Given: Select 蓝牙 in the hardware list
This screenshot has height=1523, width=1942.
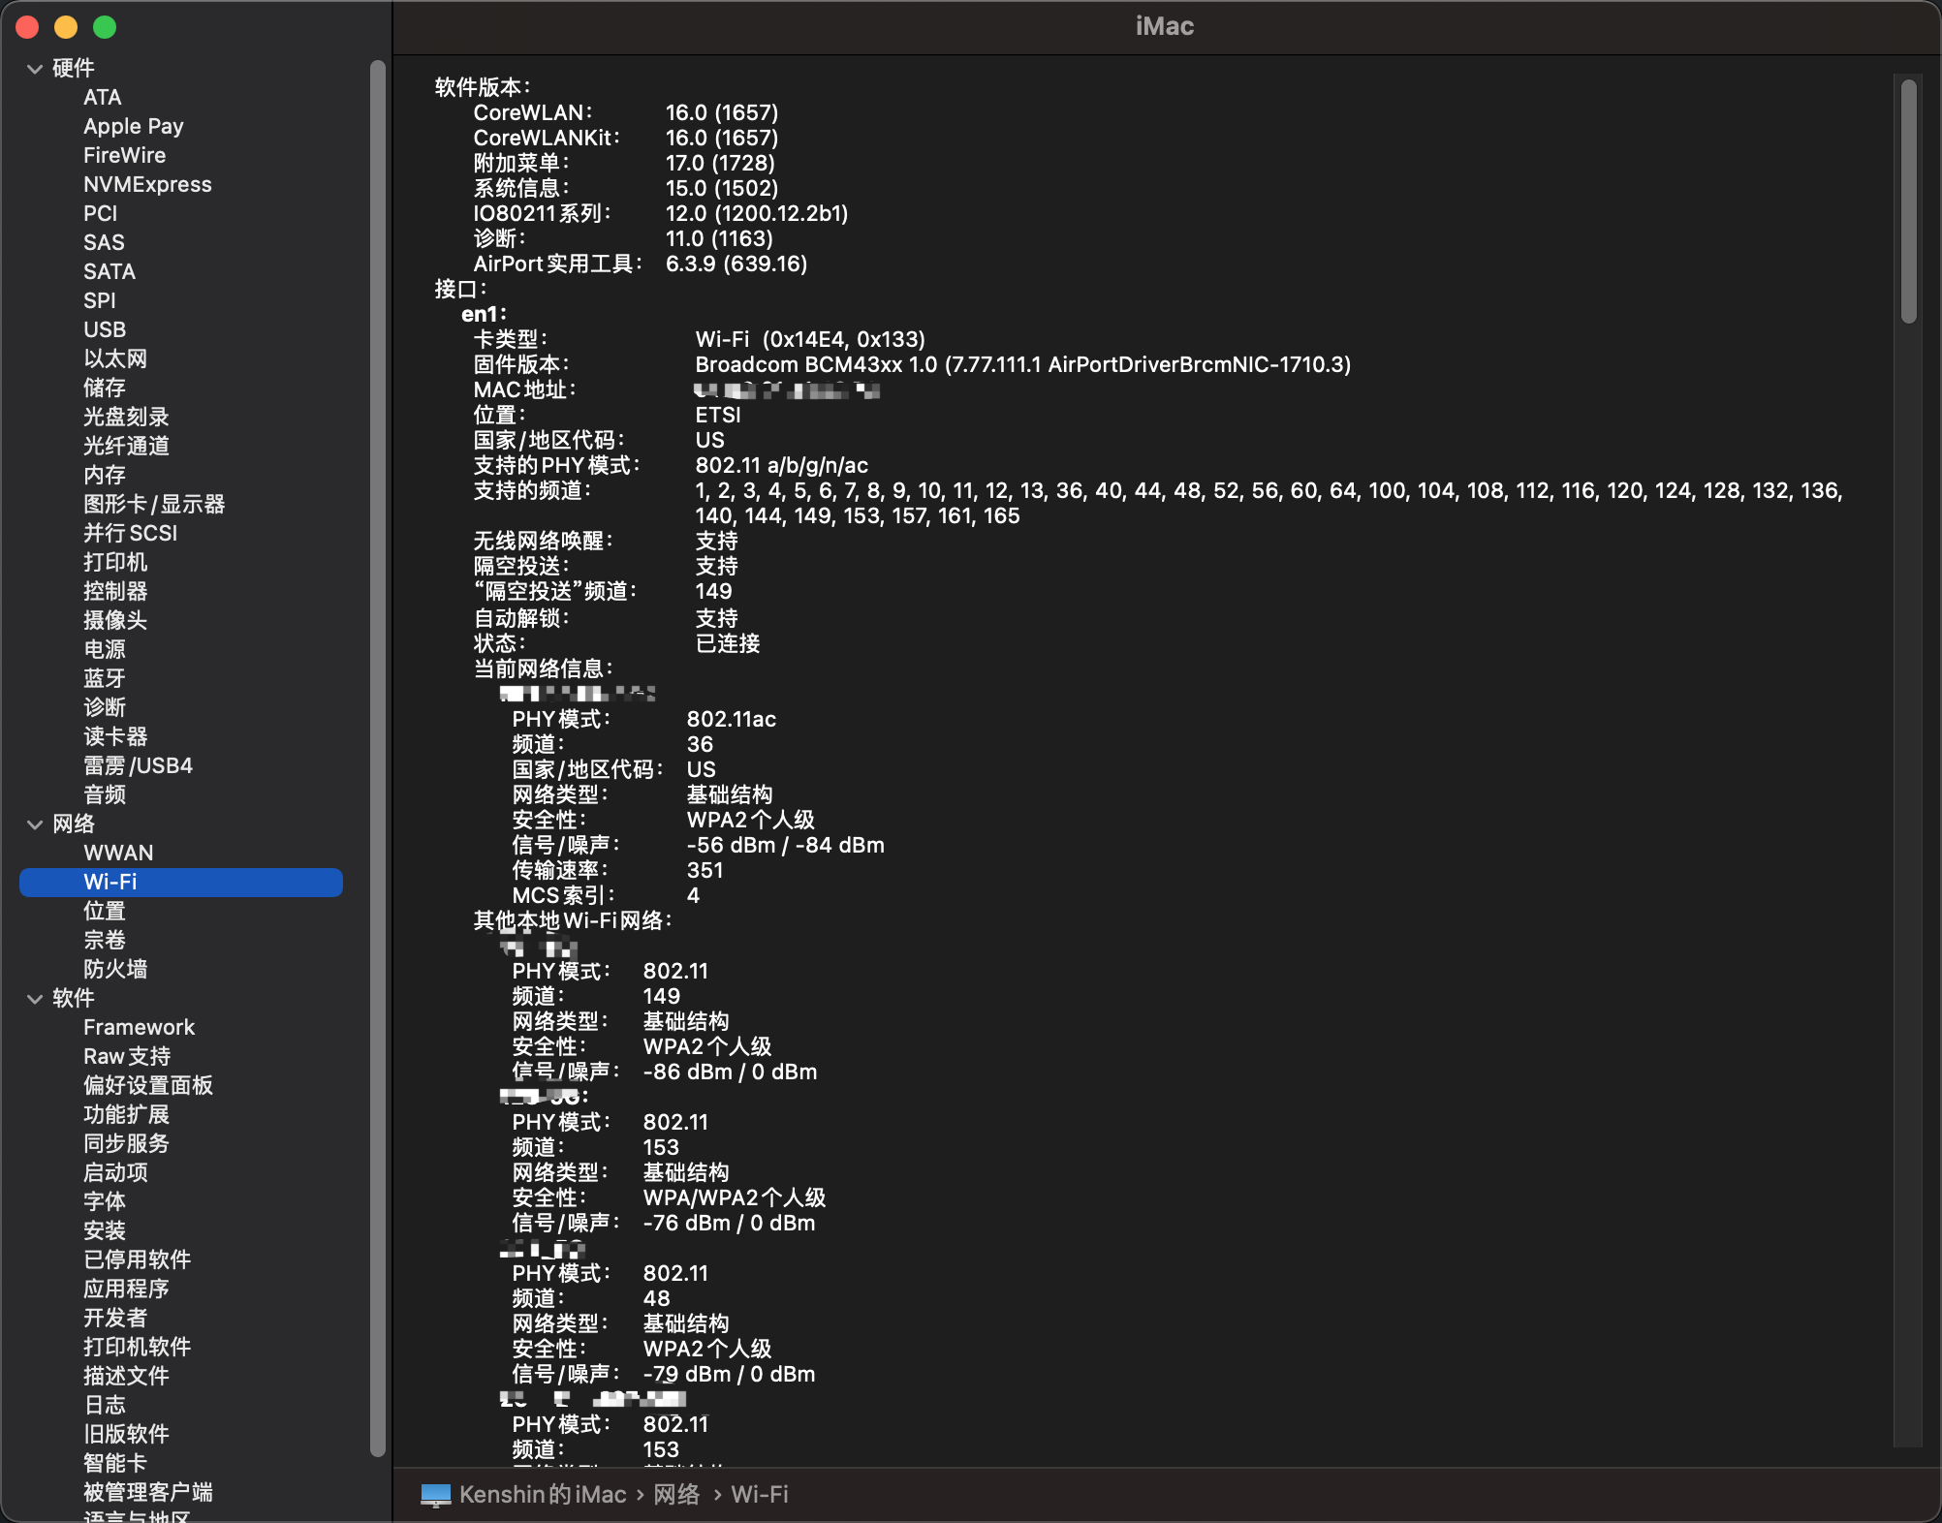Looking at the screenshot, I should click(x=105, y=678).
